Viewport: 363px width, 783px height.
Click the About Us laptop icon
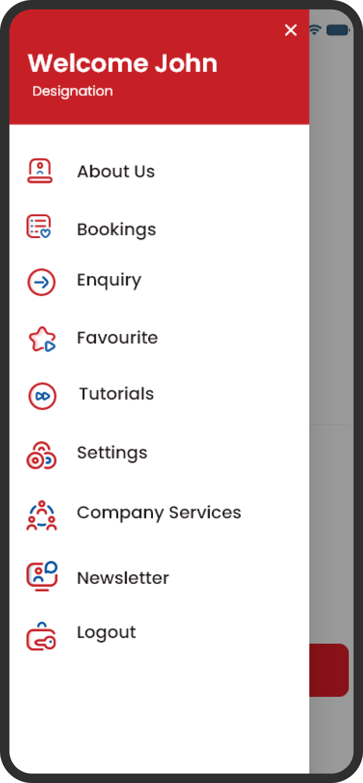click(x=40, y=171)
